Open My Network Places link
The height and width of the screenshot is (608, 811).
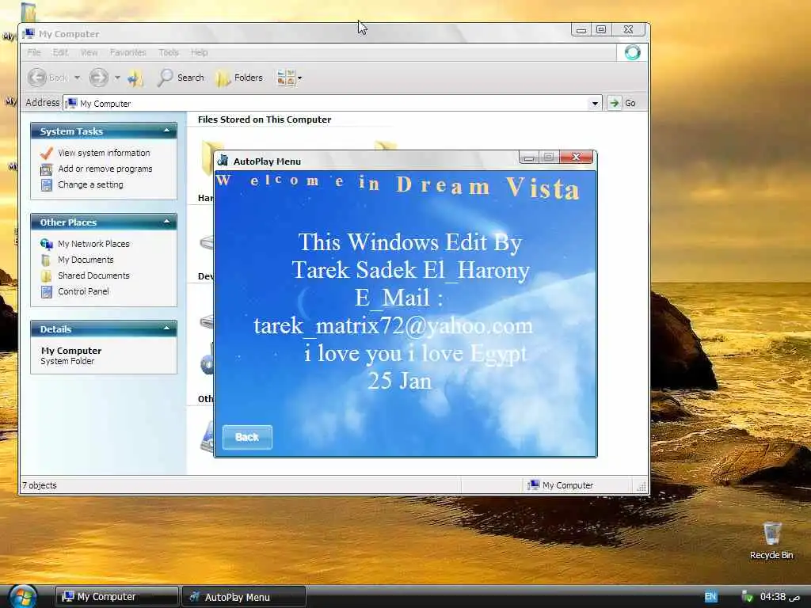93,244
